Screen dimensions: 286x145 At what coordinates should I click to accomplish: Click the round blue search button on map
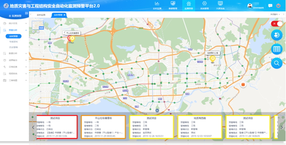pyautogui.click(x=276, y=63)
